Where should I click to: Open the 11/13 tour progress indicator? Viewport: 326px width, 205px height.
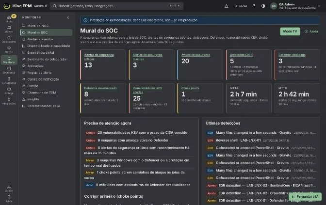click(241, 6)
